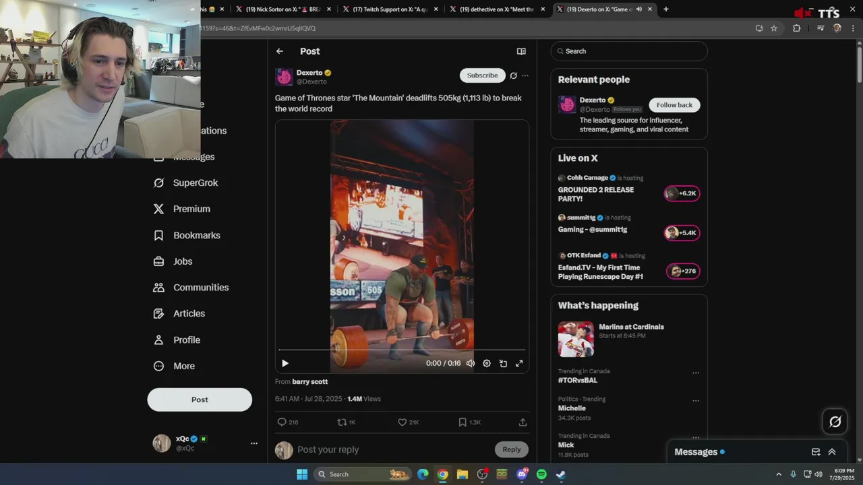The width and height of the screenshot is (863, 485).
Task: Focus the X Search box
Action: (x=629, y=51)
